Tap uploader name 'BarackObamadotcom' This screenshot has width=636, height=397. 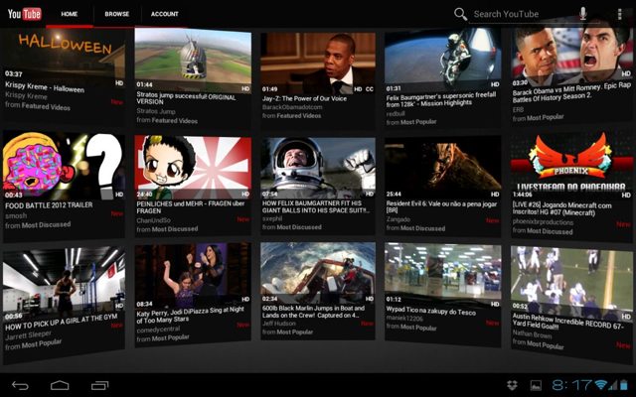pyautogui.click(x=292, y=107)
